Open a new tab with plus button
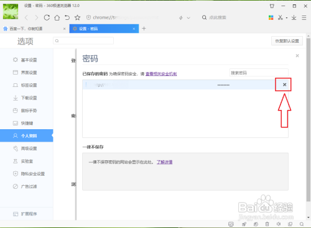The width and height of the screenshot is (311, 228). tap(144, 29)
